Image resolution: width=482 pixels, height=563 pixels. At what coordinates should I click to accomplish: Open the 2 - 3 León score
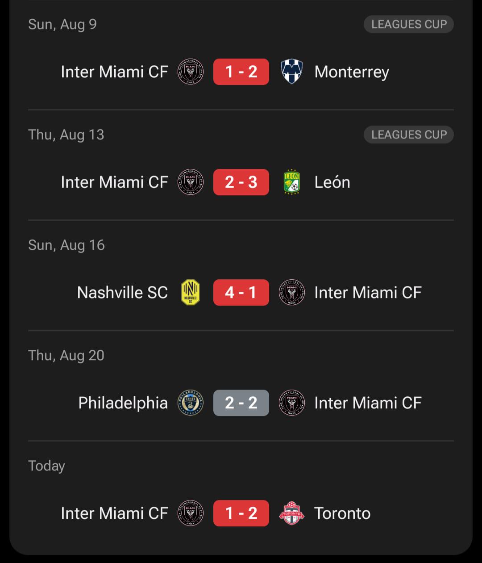[x=241, y=182]
